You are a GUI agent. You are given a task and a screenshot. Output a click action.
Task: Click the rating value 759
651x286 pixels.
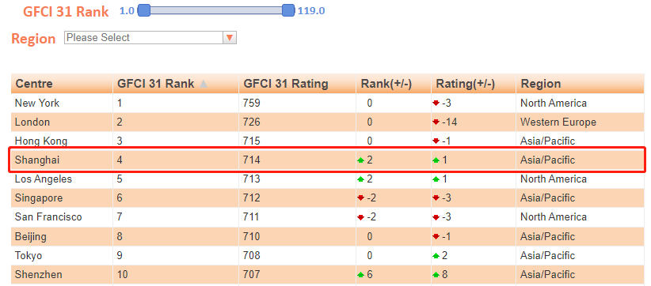tap(252, 103)
